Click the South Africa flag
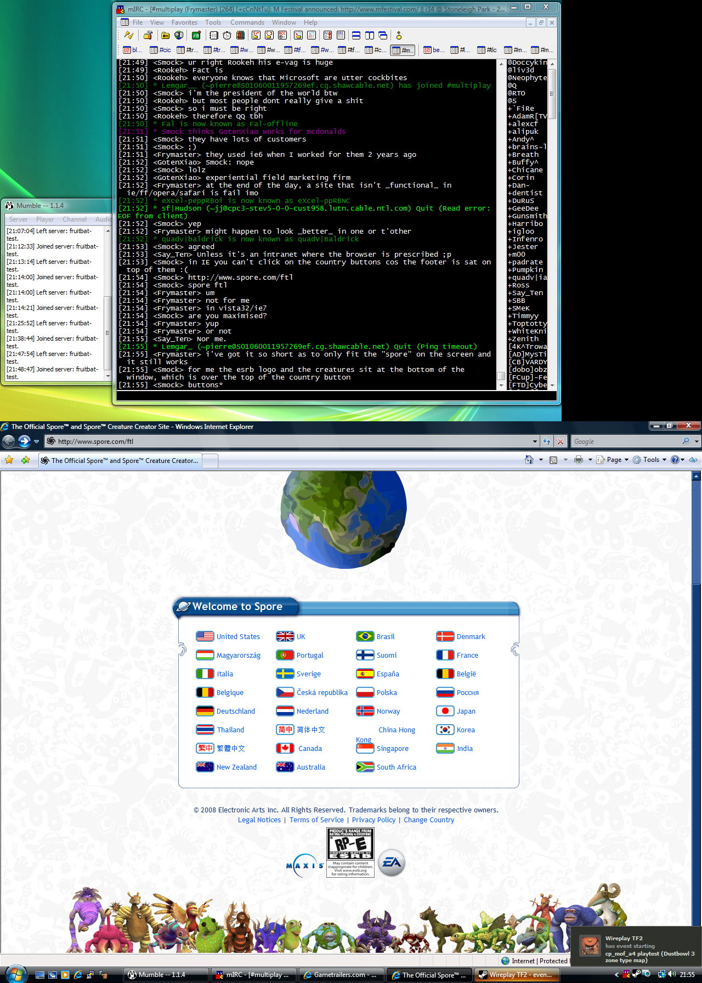702x983 pixels. (x=365, y=767)
